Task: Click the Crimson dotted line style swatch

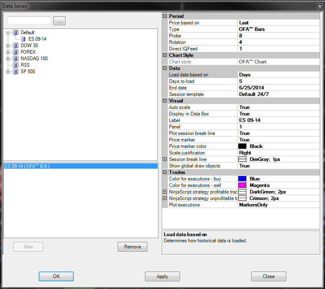Action: click(x=242, y=198)
